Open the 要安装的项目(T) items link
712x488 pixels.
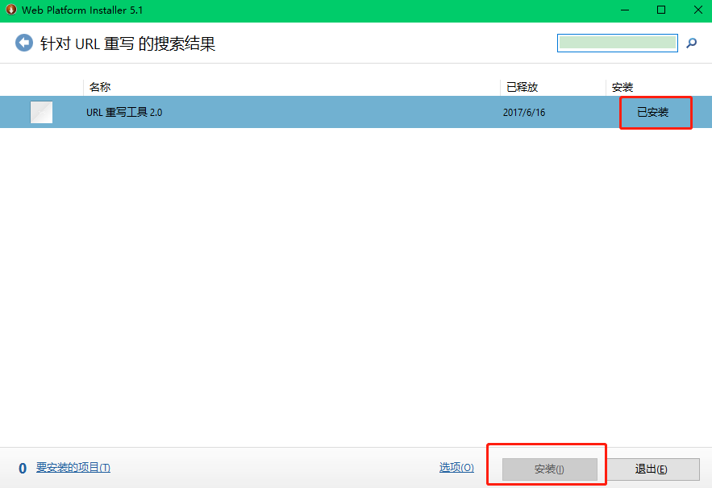click(73, 467)
